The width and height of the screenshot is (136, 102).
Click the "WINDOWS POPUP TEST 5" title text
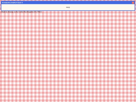12,3
